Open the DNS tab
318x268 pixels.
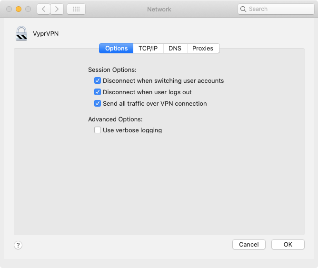click(x=175, y=49)
